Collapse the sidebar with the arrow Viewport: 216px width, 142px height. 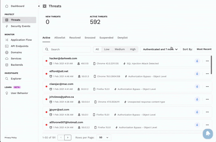pyautogui.click(x=39, y=6)
